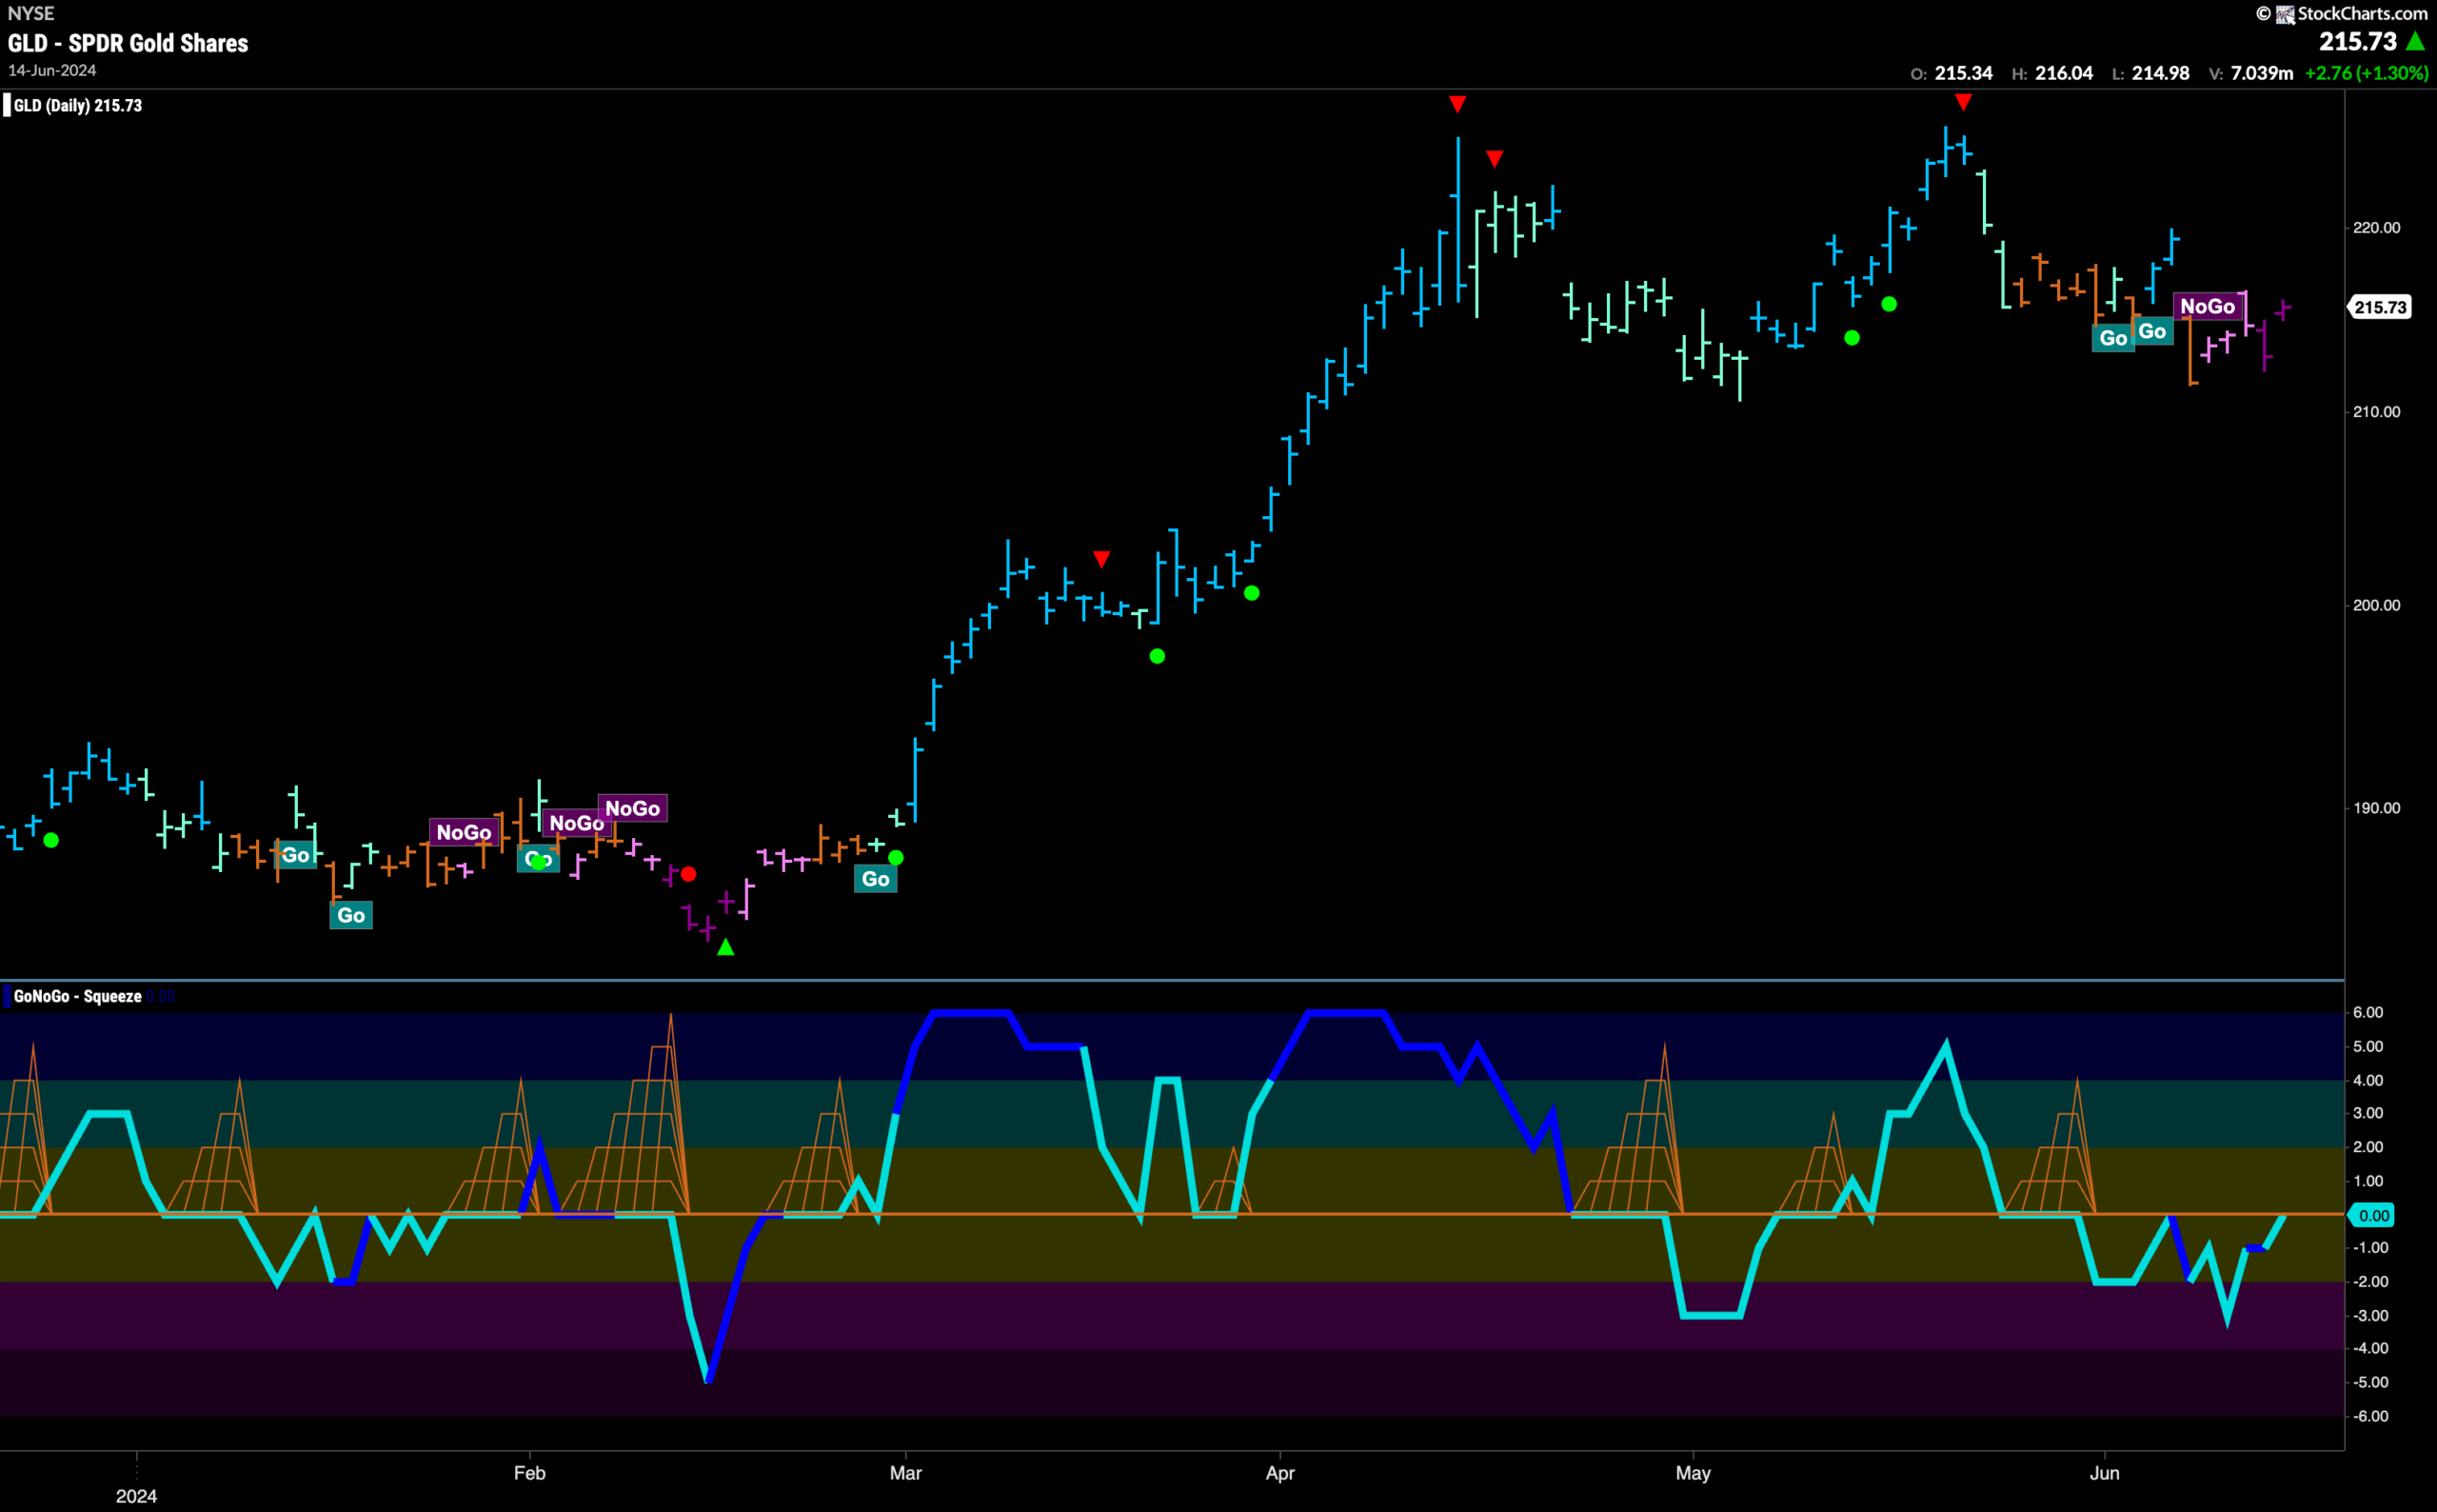Select the Jun marker on the date axis
2437x1512 pixels.
pyautogui.click(x=2104, y=1473)
